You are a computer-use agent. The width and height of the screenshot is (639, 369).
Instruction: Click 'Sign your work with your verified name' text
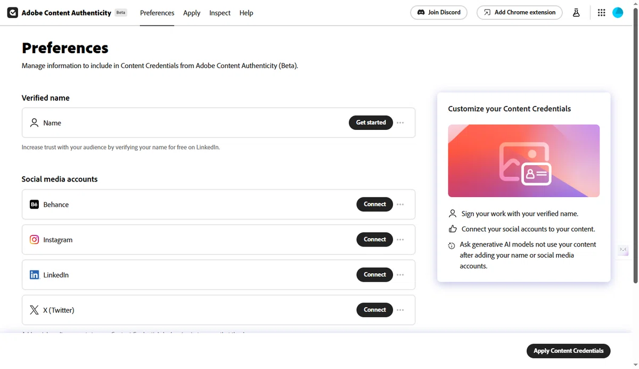coord(520,214)
